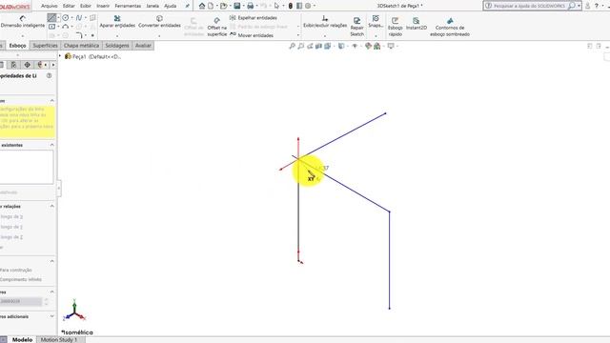
Task: Click the Save icon
Action: click(237, 6)
